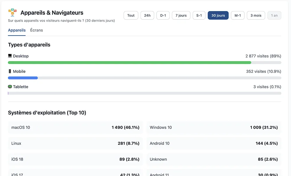This screenshot has width=291, height=176.
Task: Select the Tout time range filter
Action: point(131,15)
